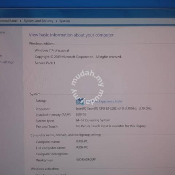Click the Intel Xeon E3-1281 v3 processor text
This screenshot has width=175, height=175.
(x=114, y=108)
